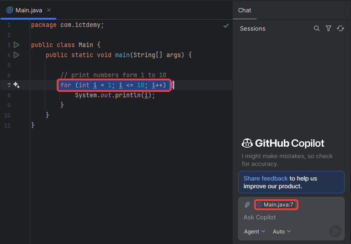Attach context with the paperclip icon
Viewport: 351px width, 244px height.
tap(247, 205)
